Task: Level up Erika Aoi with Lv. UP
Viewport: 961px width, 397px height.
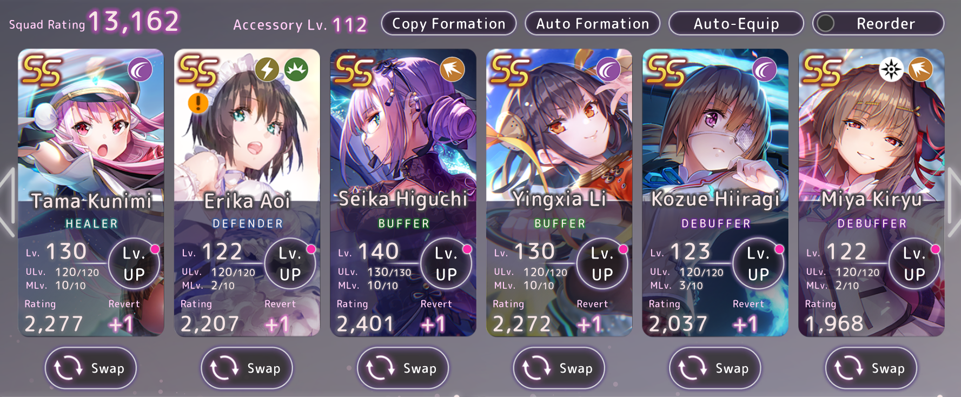Action: pyautogui.click(x=290, y=263)
